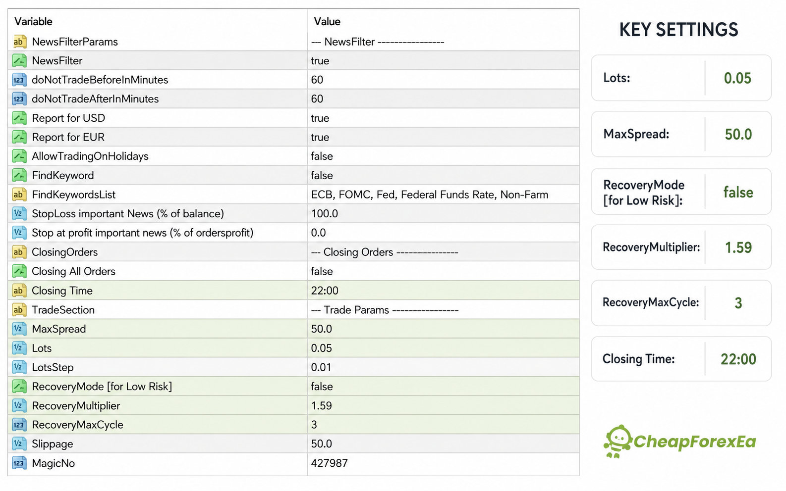786x491 pixels.
Task: Click the double-type icon beside MaxSpread
Action: coord(19,329)
